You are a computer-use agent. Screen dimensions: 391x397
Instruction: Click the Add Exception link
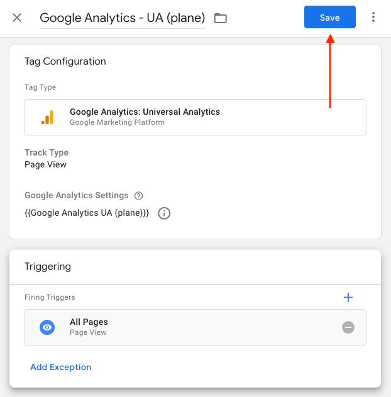coord(61,367)
